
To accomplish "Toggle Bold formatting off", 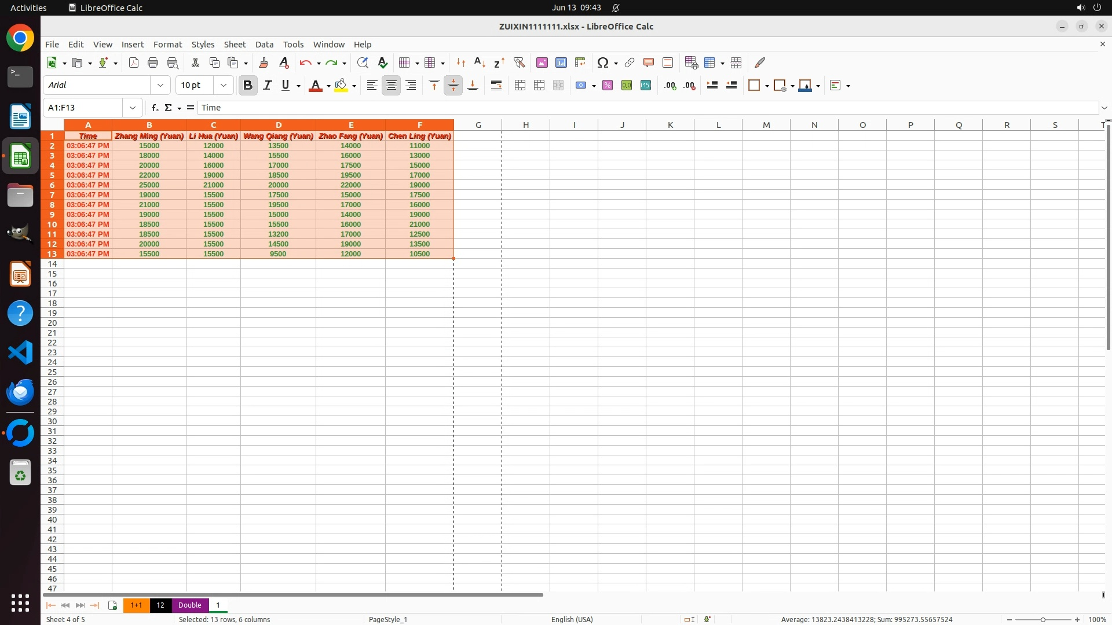I will [248, 85].
